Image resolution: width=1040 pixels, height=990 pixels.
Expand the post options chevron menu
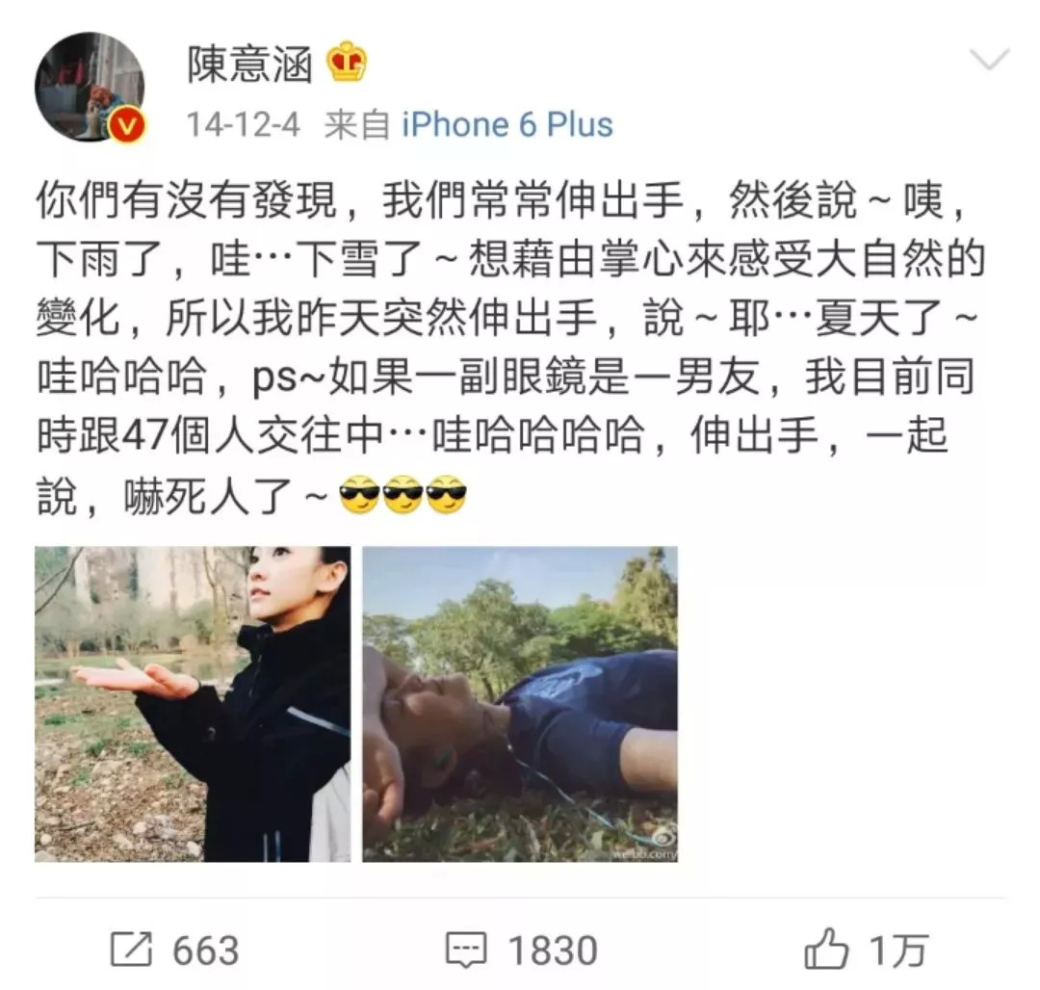(x=989, y=59)
